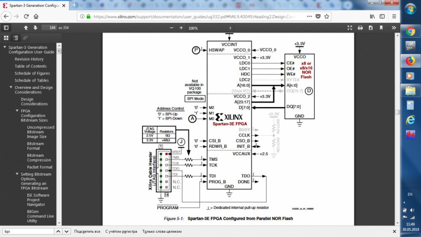Find next match arrow in find bar
This screenshot has height=237, width=421.
[x=67, y=232]
